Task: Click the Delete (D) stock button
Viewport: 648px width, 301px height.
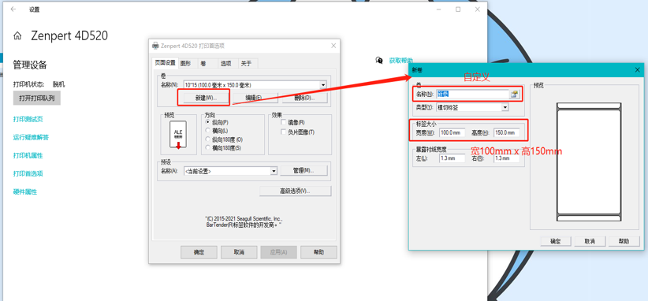Action: click(x=305, y=98)
